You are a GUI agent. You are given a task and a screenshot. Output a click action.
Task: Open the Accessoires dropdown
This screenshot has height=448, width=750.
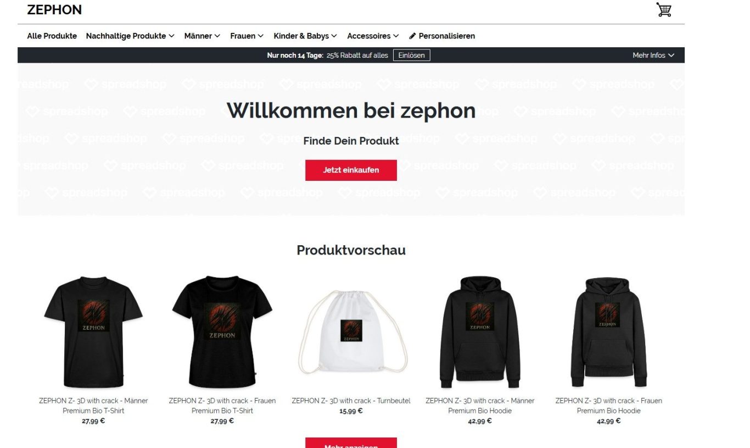[373, 36]
